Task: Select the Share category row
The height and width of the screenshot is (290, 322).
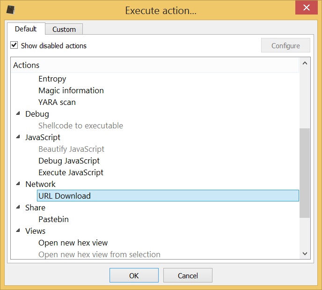Action: pyautogui.click(x=35, y=208)
